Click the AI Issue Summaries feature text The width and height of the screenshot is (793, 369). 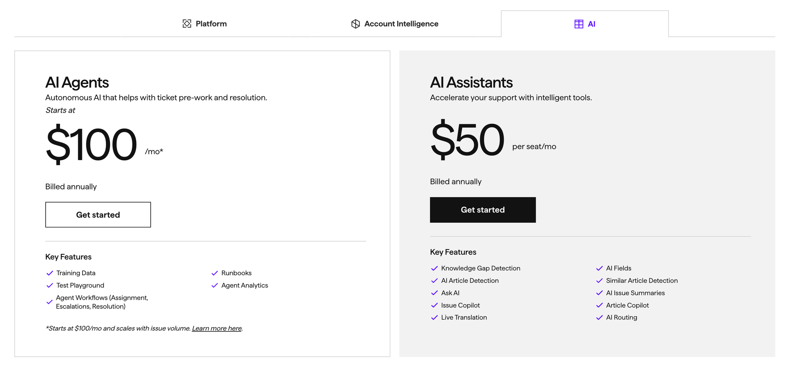point(635,293)
